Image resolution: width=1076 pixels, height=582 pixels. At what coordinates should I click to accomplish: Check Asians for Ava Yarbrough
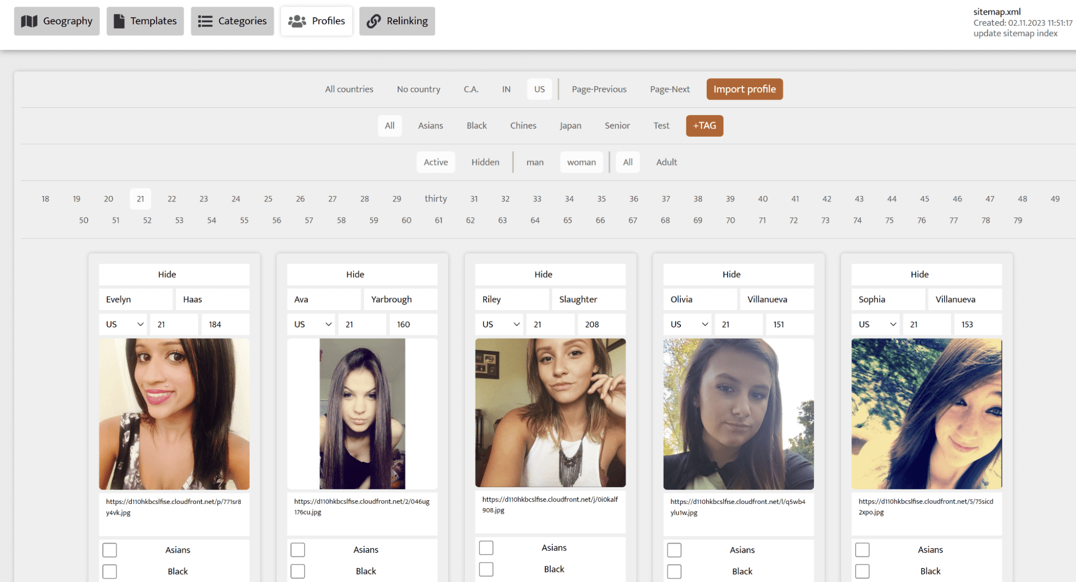click(x=298, y=550)
